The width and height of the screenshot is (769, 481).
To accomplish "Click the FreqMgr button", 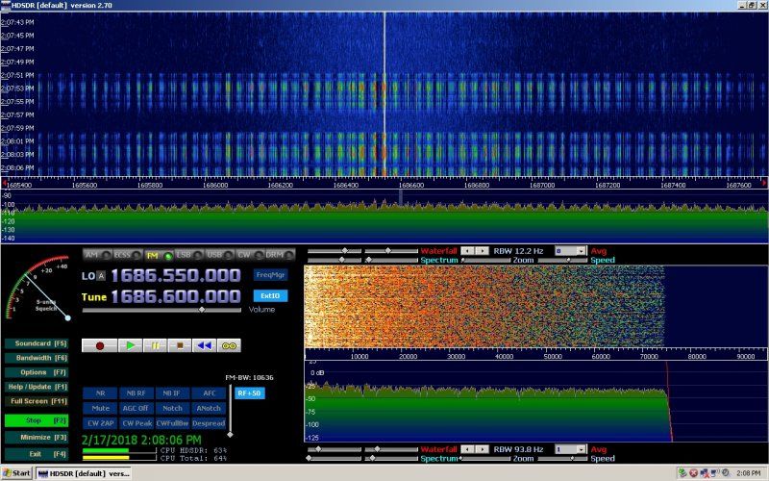I will [270, 274].
